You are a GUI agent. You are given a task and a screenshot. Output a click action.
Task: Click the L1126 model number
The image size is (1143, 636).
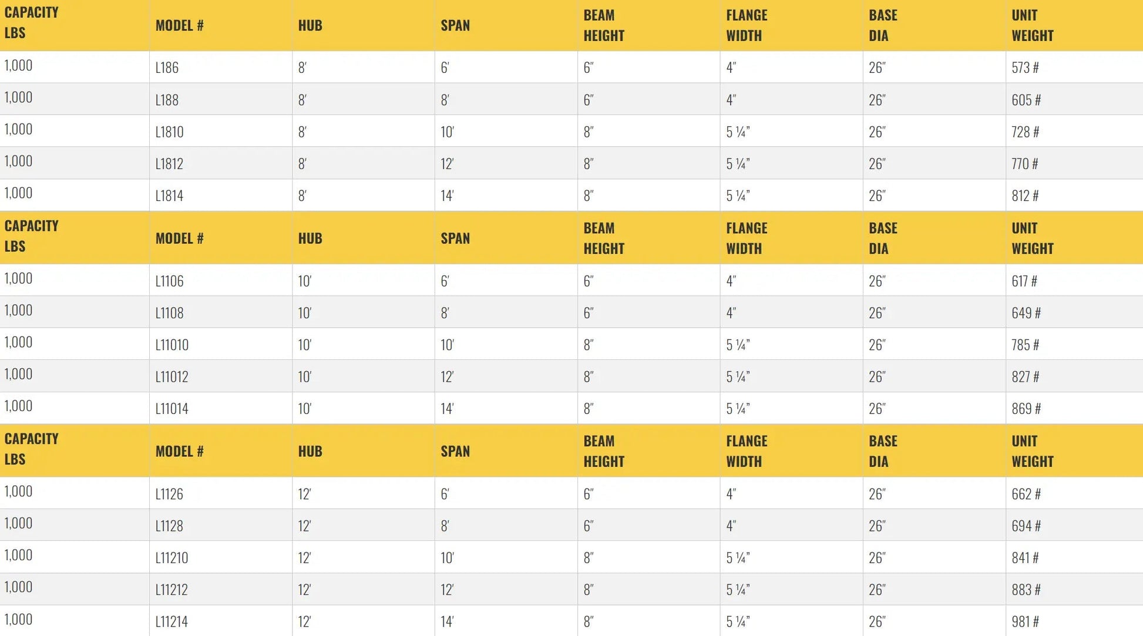[169, 494]
